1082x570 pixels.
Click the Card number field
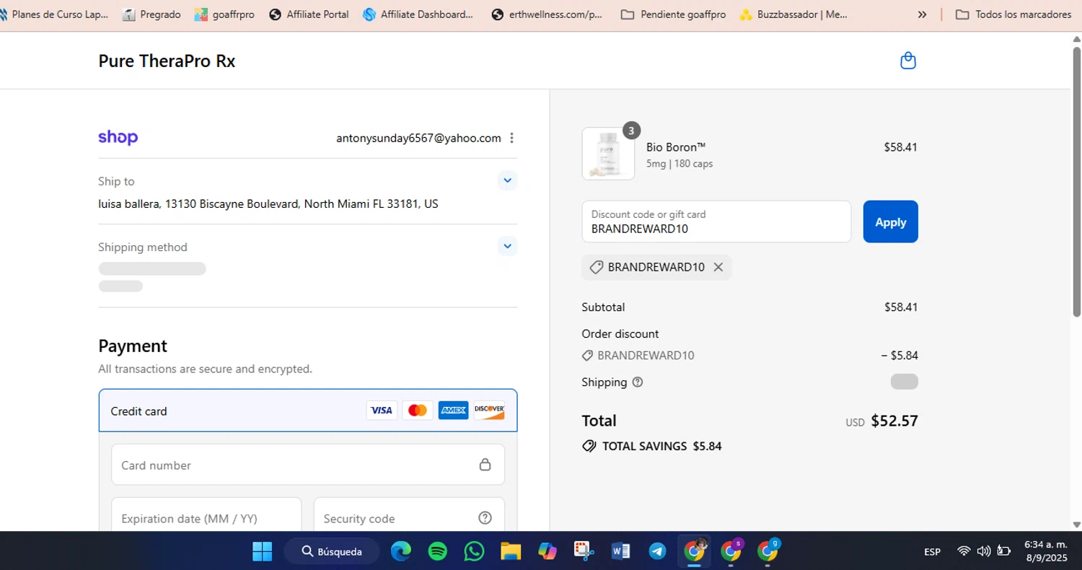point(308,465)
